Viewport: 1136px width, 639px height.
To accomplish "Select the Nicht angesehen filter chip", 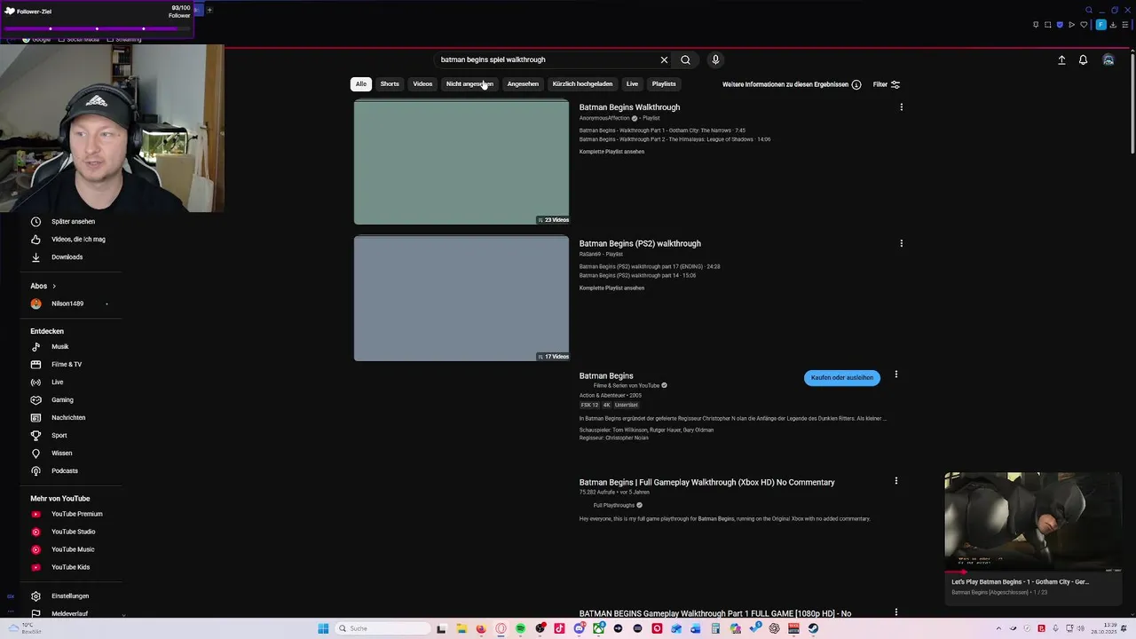I will point(469,83).
